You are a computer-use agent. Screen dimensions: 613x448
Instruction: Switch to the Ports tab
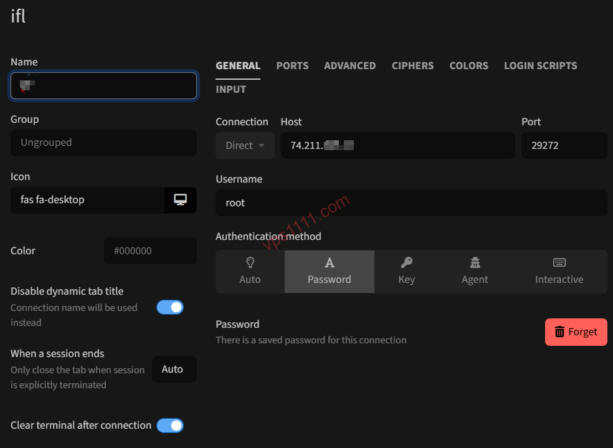click(292, 65)
